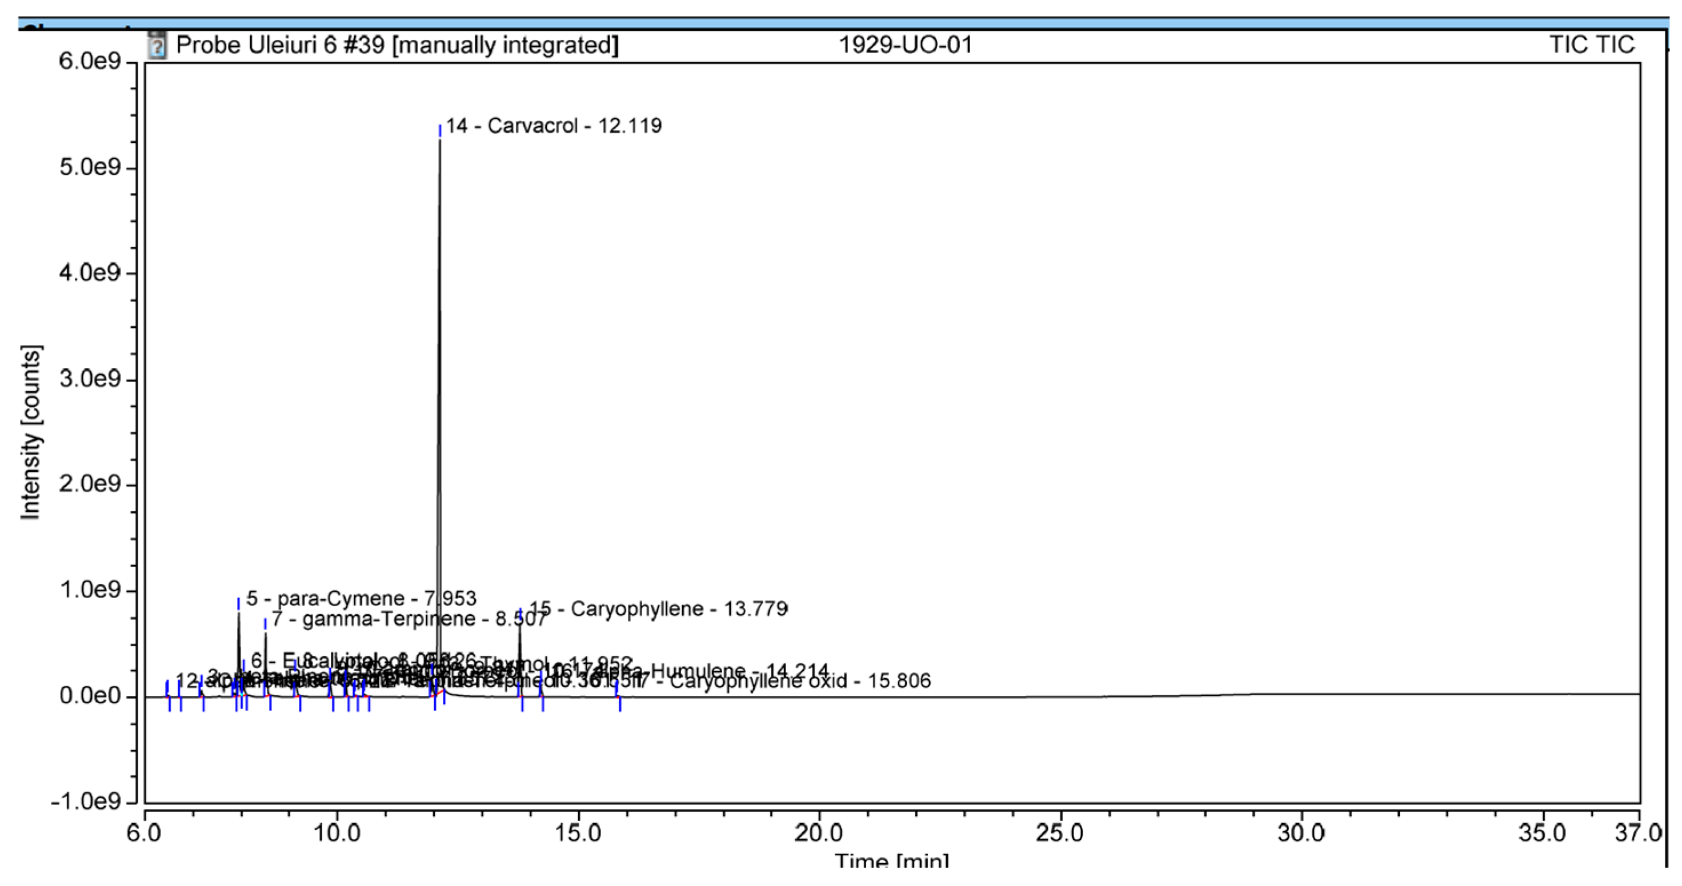The image size is (1682, 886).
Task: Click the para-Cymene 7.953 peak label
Action: click(361, 598)
